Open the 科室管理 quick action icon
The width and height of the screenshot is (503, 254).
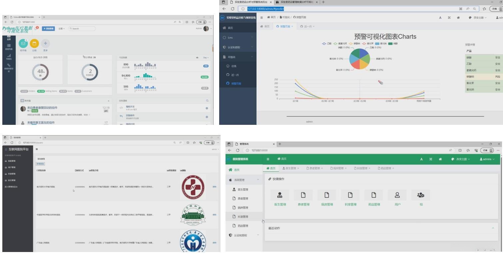(x=350, y=195)
